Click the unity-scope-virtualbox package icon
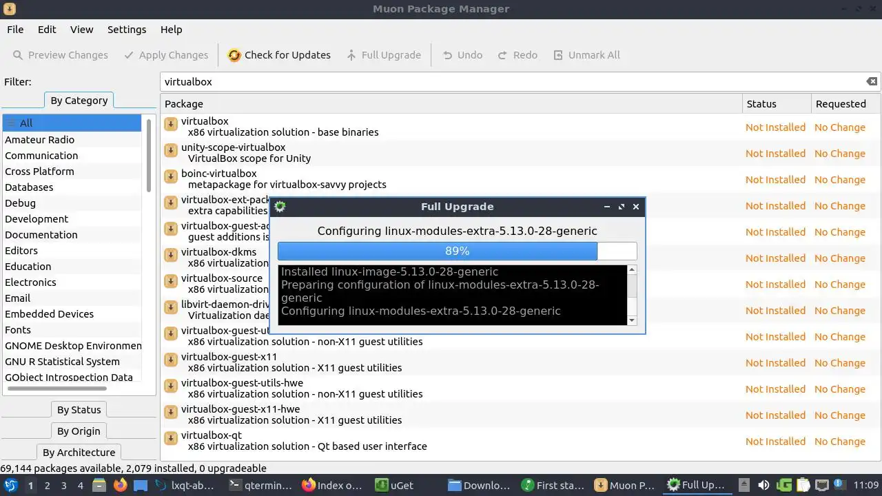Viewport: 882px width, 496px height. pyautogui.click(x=171, y=150)
